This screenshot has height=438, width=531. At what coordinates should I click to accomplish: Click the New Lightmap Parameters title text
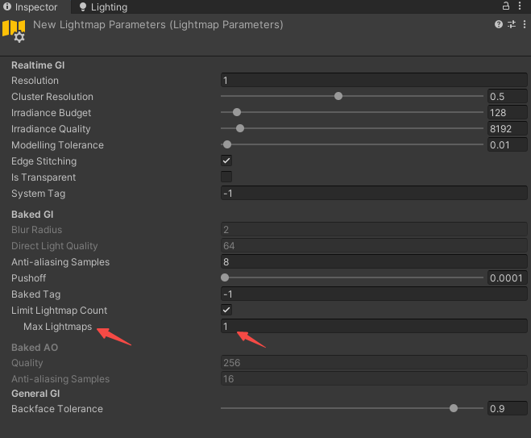pos(158,25)
